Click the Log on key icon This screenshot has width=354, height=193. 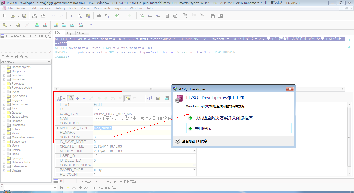(5, 25)
